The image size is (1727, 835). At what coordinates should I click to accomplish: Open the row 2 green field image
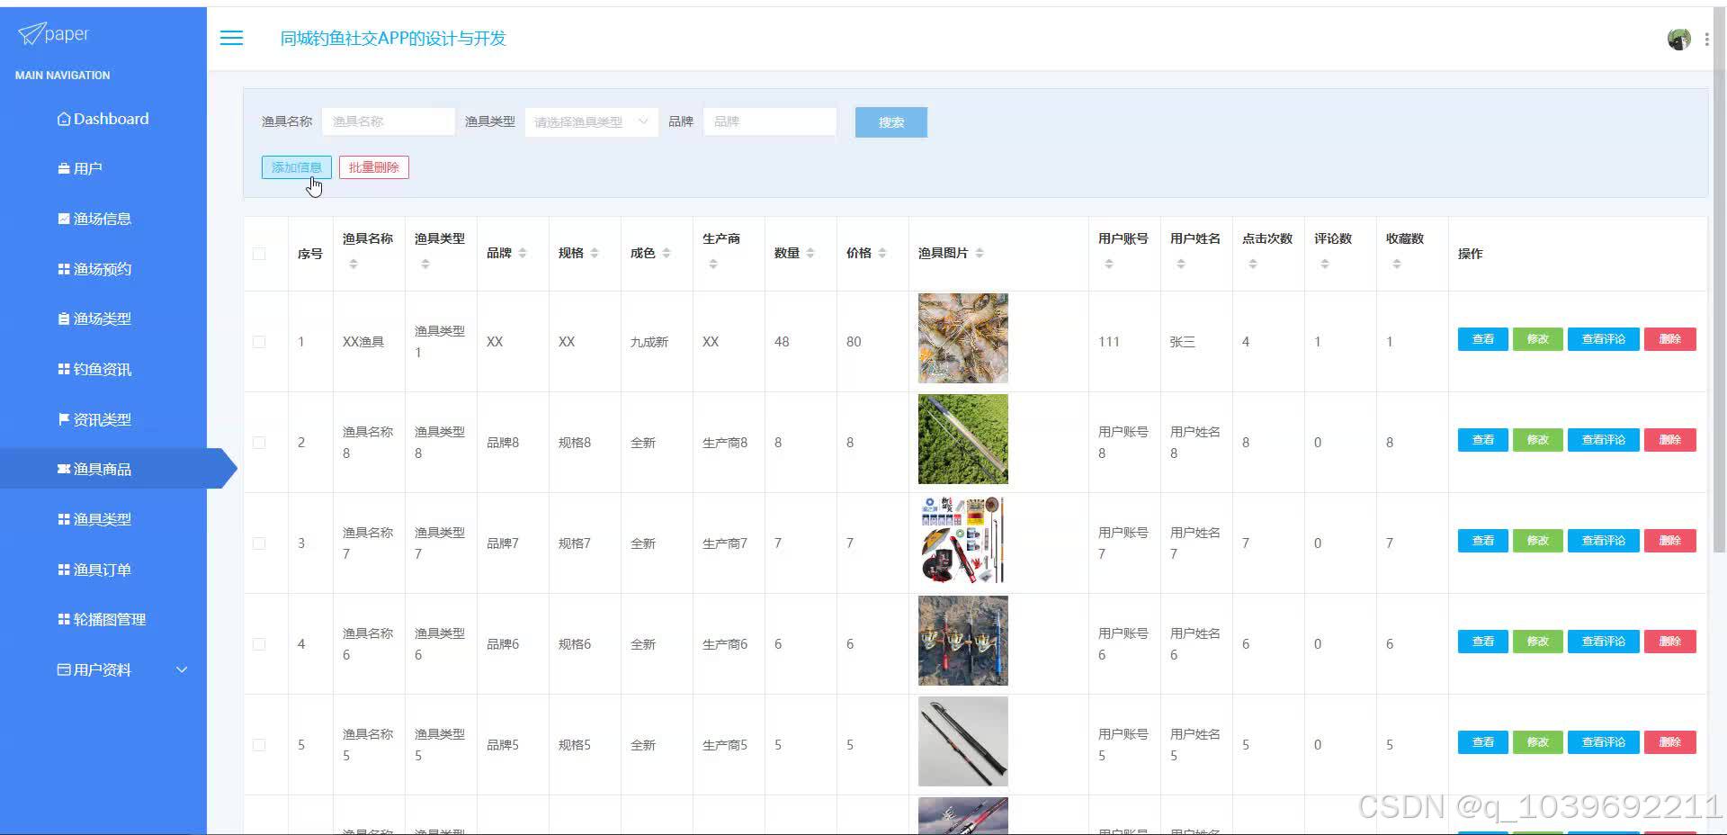[x=962, y=439]
